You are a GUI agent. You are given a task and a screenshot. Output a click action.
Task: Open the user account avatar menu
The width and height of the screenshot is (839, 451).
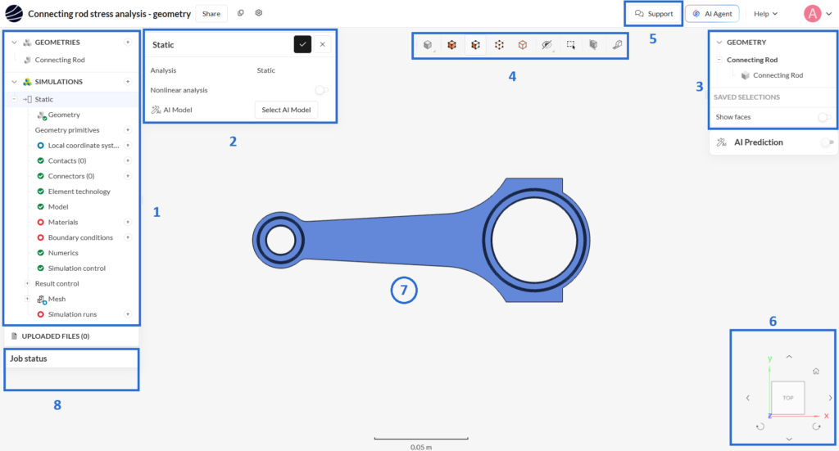(817, 13)
